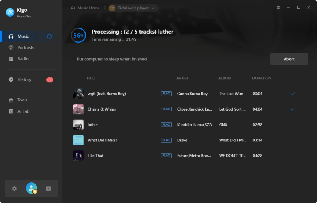317x203 pixels.
Task: Click the History notification badge
Action: pos(50,80)
